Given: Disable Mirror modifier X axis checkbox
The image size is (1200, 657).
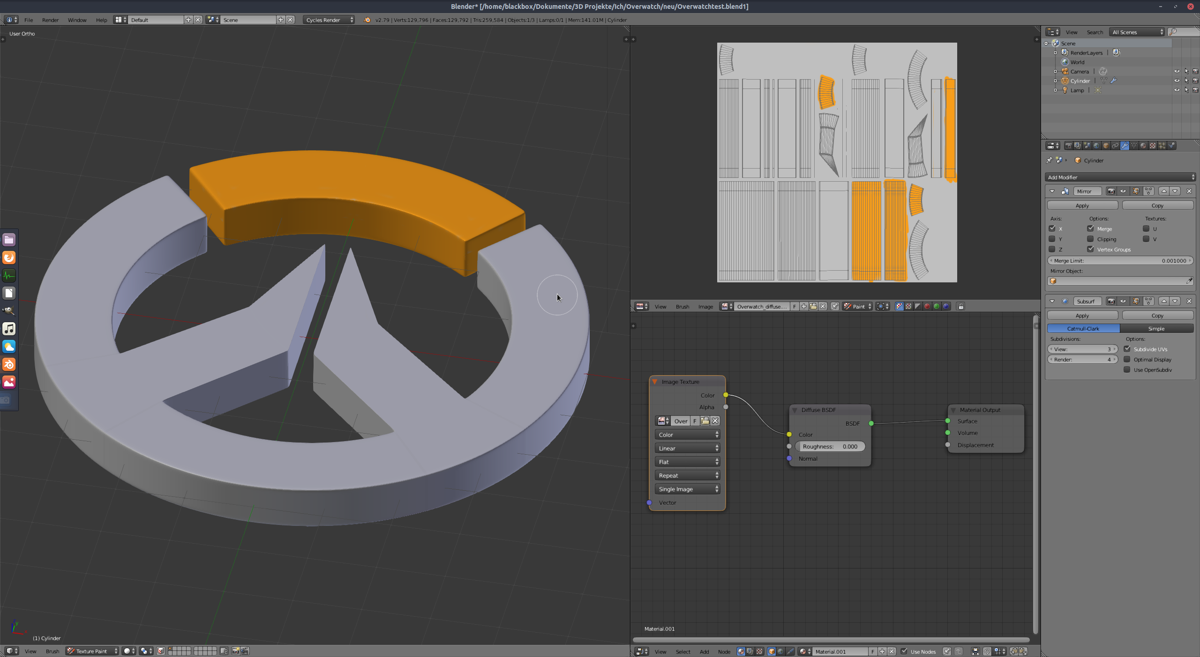Looking at the screenshot, I should pos(1052,229).
